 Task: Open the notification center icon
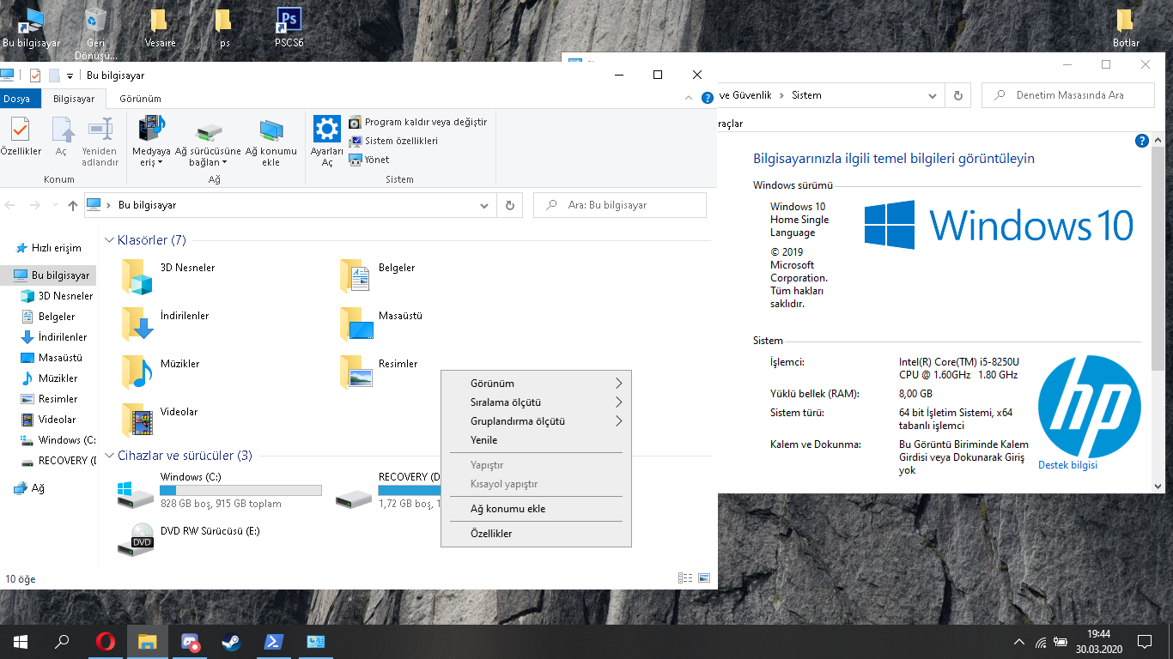click(1144, 642)
